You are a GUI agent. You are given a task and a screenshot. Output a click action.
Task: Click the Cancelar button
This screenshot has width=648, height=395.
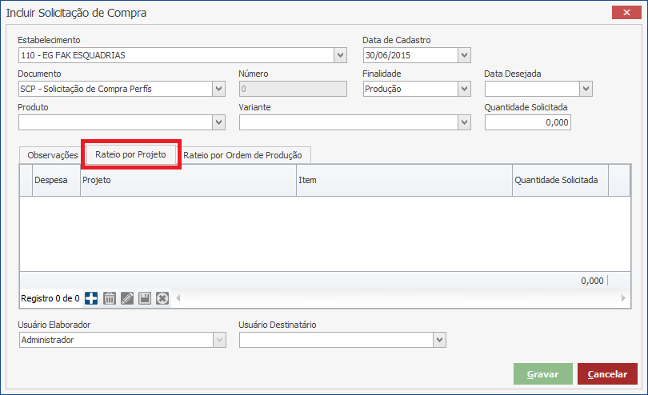607,374
